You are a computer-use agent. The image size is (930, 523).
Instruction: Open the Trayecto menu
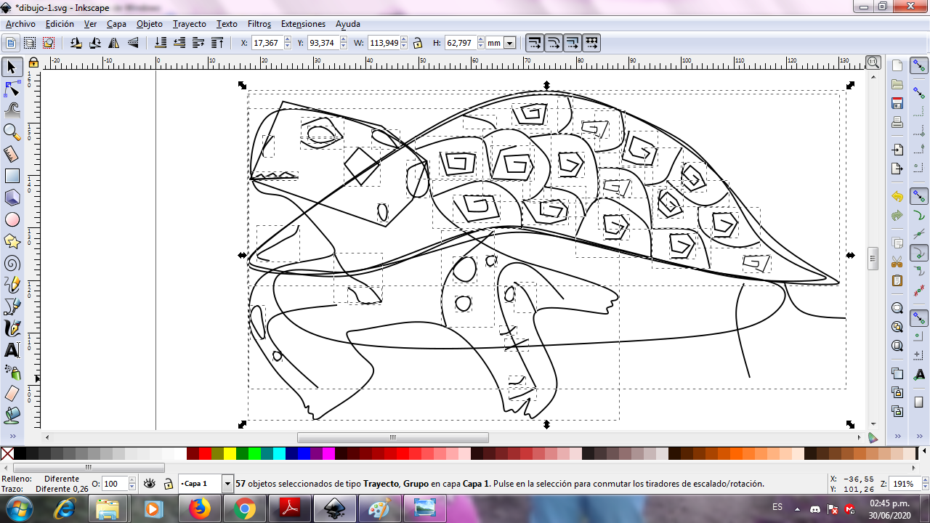[x=190, y=24]
